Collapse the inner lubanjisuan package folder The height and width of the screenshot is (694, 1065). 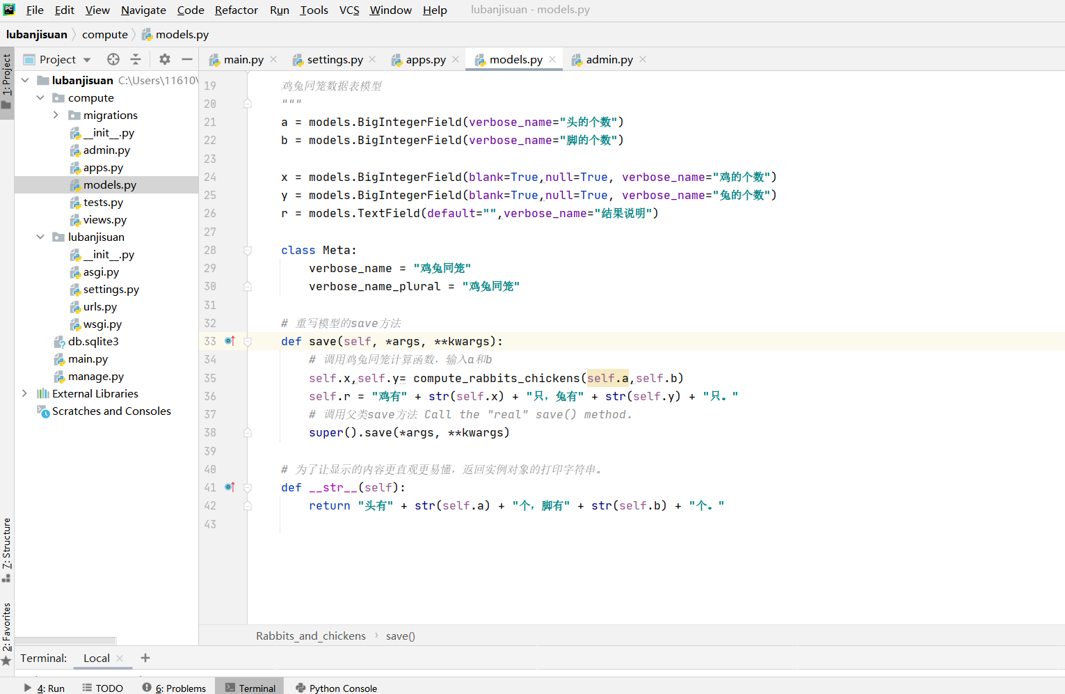click(40, 237)
